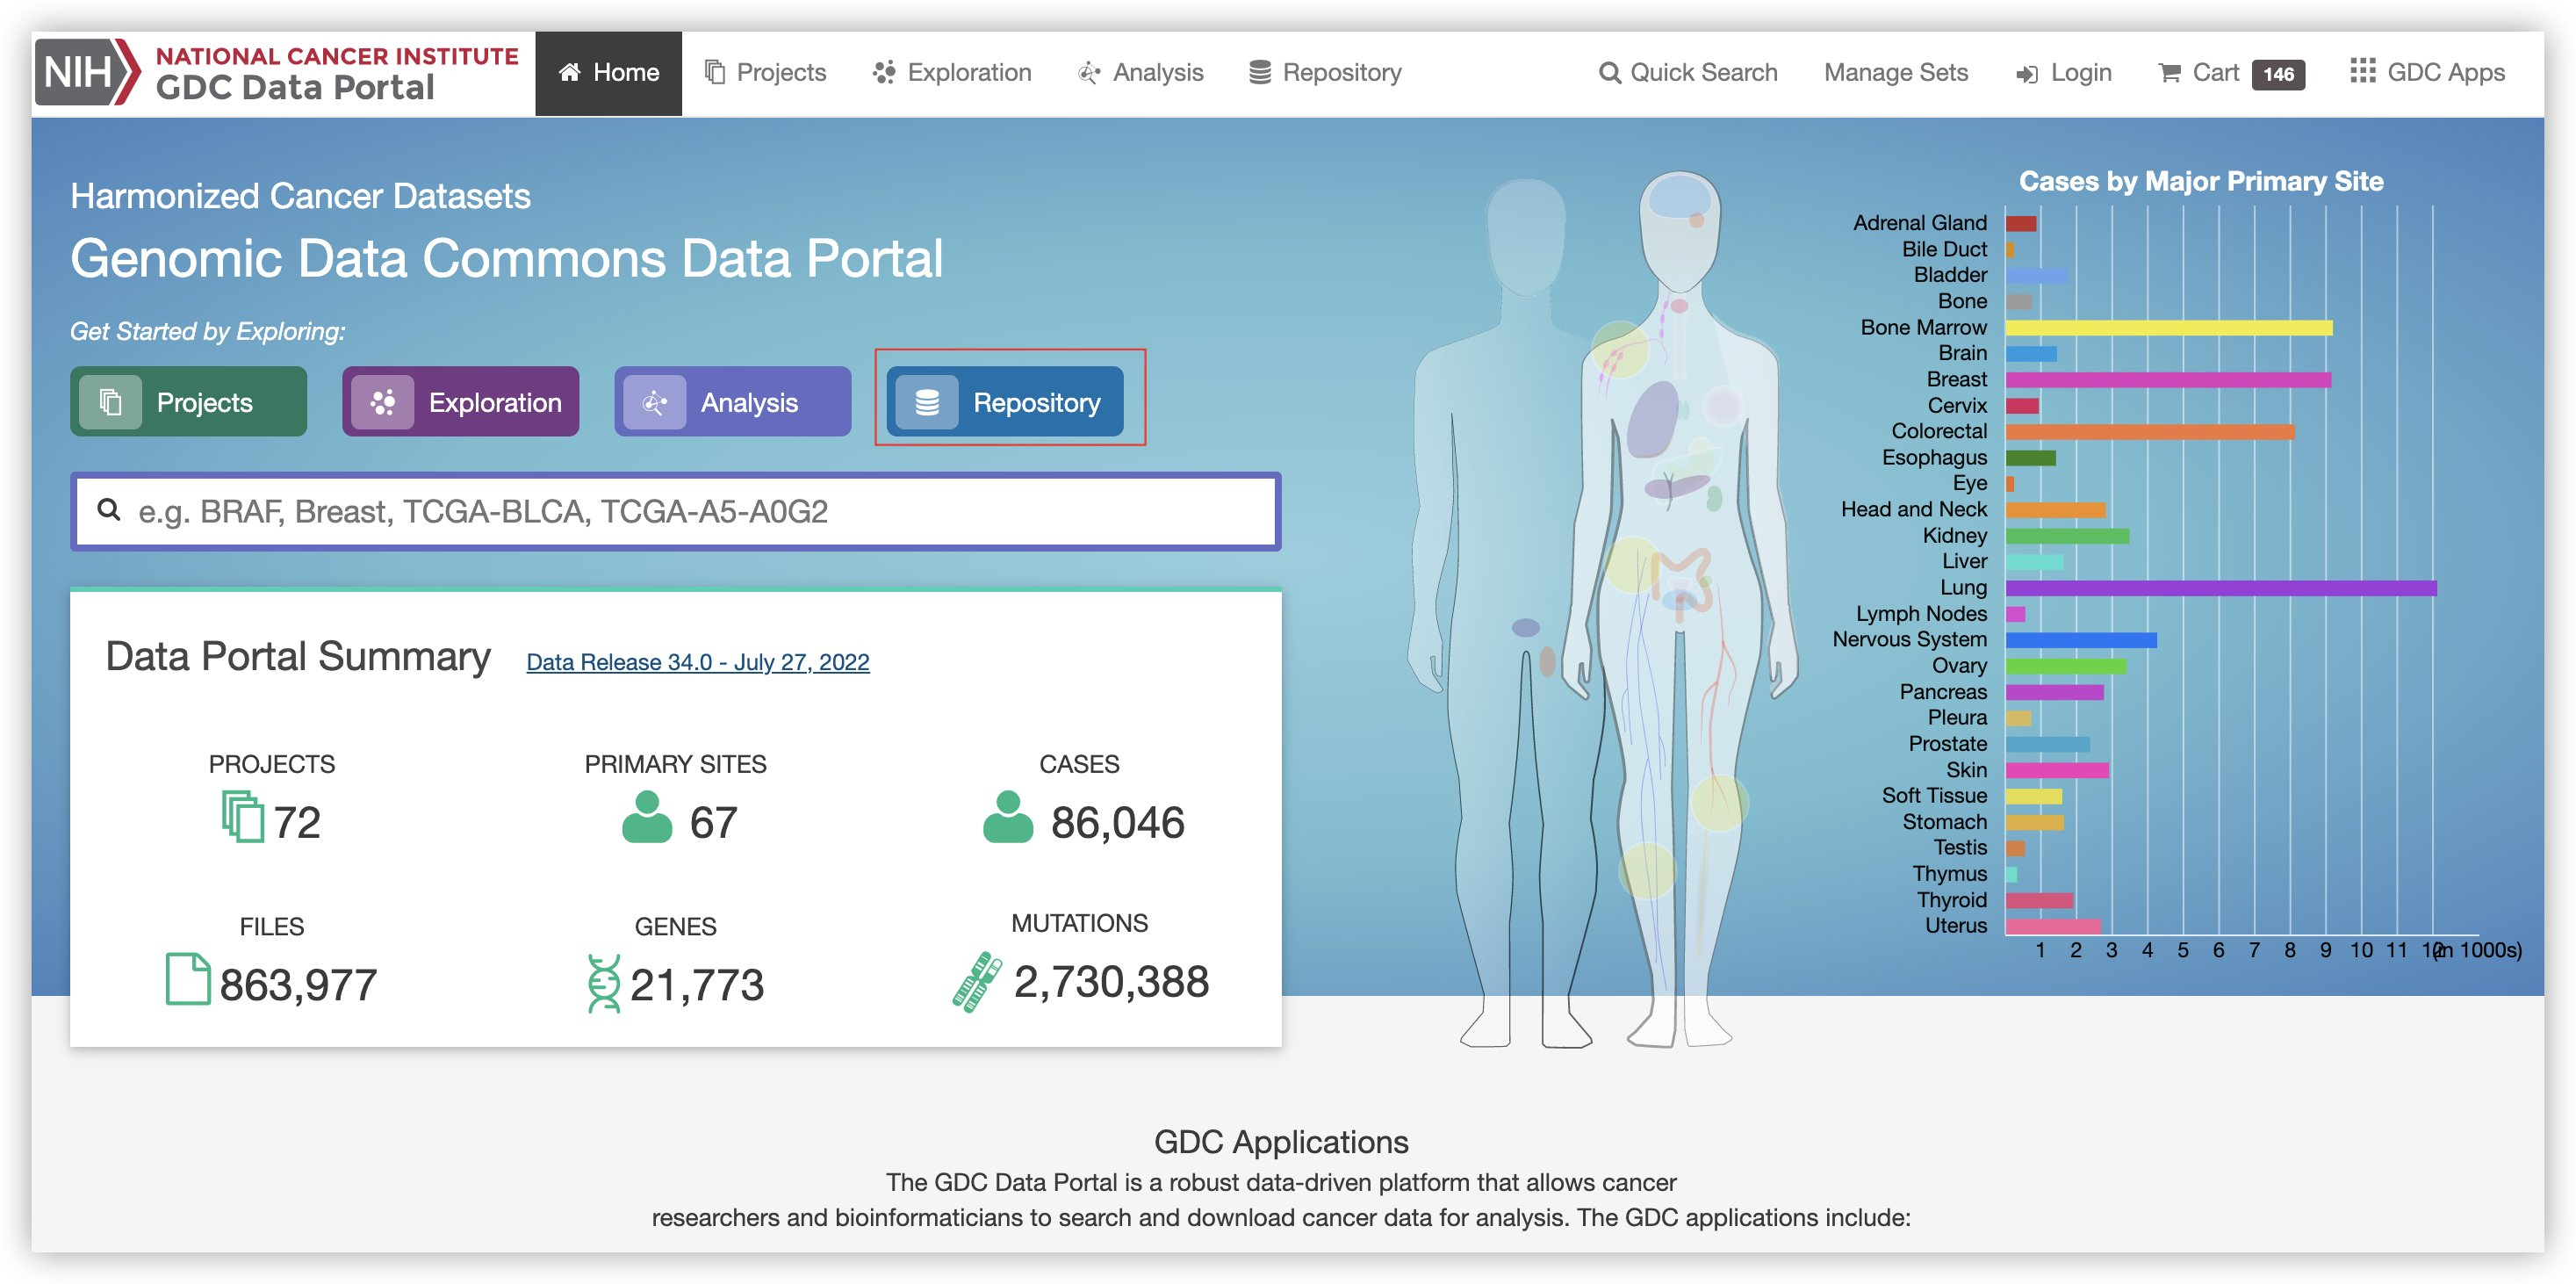Click the Quick Search magnifier icon
Viewport: 2576px width, 1284px height.
coord(1609,73)
